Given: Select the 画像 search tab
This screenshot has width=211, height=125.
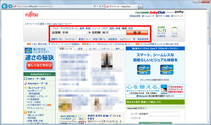Looking at the screenshot, I should click(x=82, y=28).
